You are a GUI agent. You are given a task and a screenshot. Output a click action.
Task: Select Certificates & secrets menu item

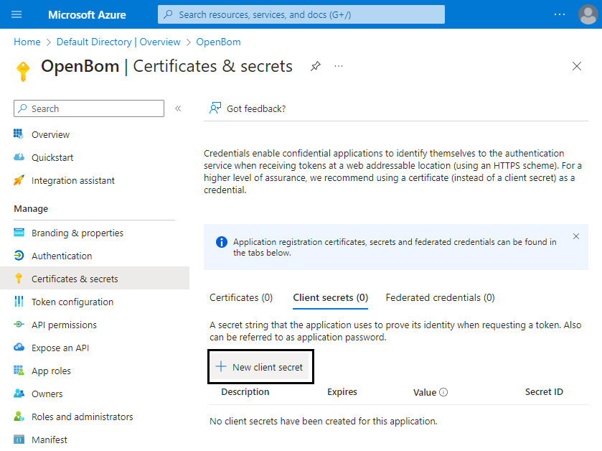click(x=95, y=279)
